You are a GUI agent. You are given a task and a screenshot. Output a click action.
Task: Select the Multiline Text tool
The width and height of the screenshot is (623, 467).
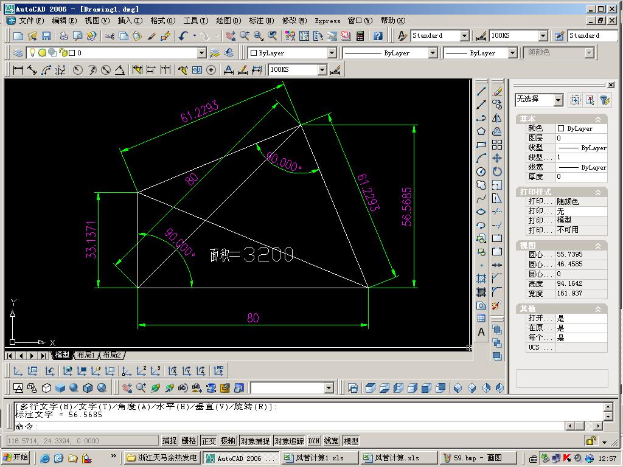pyautogui.click(x=481, y=331)
